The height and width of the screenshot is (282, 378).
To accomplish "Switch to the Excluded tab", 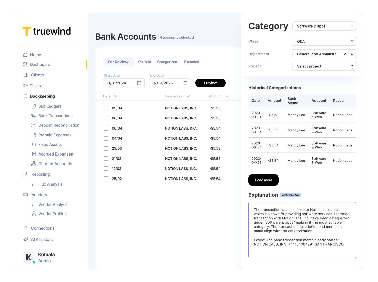I will click(x=192, y=62).
